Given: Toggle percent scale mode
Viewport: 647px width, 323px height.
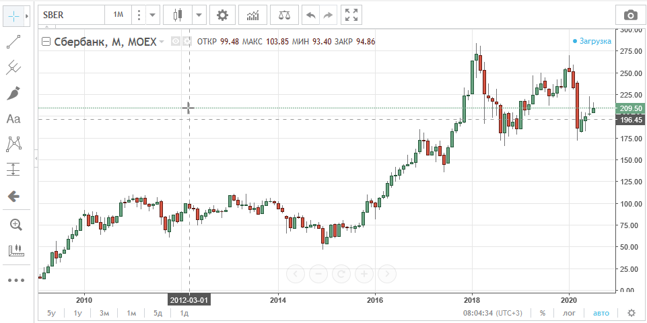Looking at the screenshot, I should 543,313.
